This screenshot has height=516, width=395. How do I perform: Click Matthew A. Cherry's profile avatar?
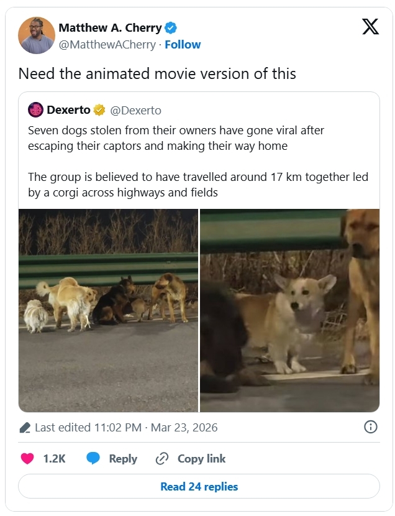click(36, 35)
